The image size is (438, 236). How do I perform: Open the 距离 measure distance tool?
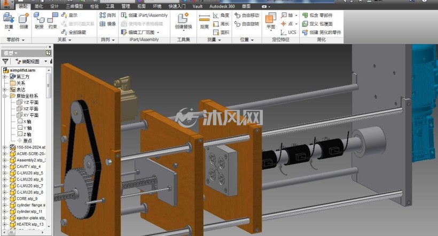point(205,21)
